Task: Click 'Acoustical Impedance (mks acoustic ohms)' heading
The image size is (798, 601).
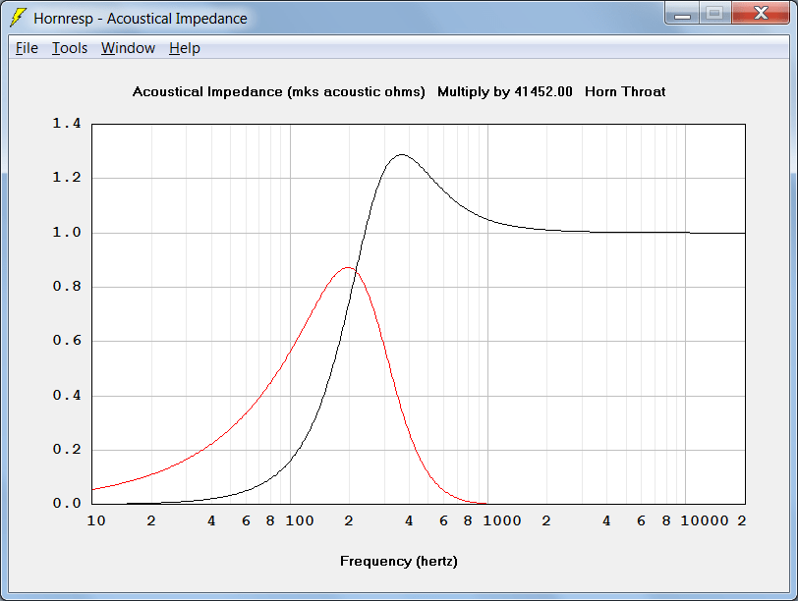Action: [x=278, y=91]
